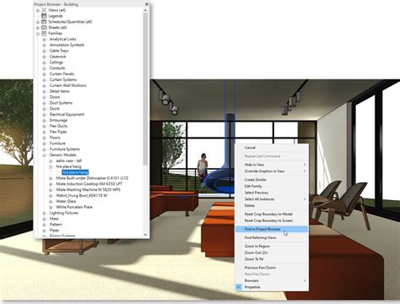
Task: Expand the aalto vase - tall family
Action: click(x=51, y=161)
